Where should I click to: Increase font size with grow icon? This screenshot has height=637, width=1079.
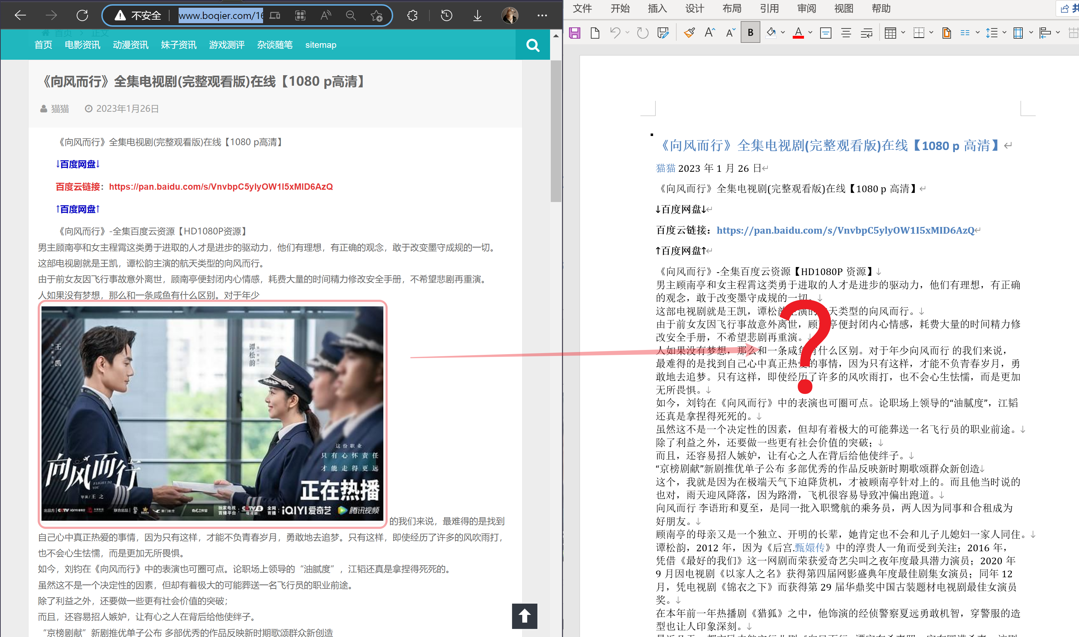point(710,33)
